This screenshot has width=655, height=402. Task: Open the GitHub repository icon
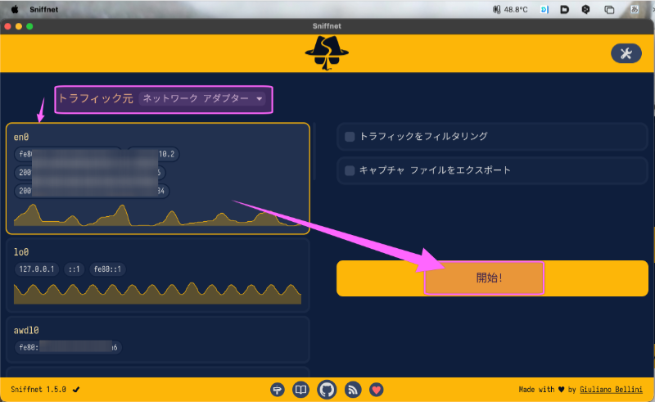[x=327, y=390]
